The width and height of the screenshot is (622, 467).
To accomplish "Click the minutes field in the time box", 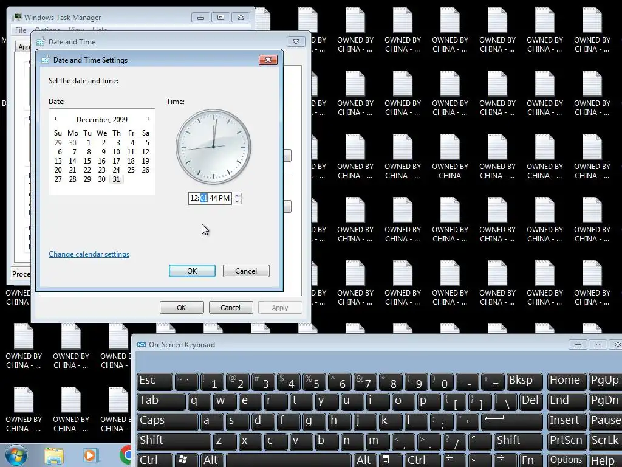I will [204, 198].
